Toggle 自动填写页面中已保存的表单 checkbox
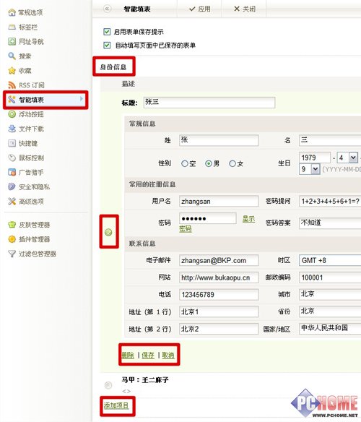Viewport: 361px width, 422px height. click(x=107, y=45)
